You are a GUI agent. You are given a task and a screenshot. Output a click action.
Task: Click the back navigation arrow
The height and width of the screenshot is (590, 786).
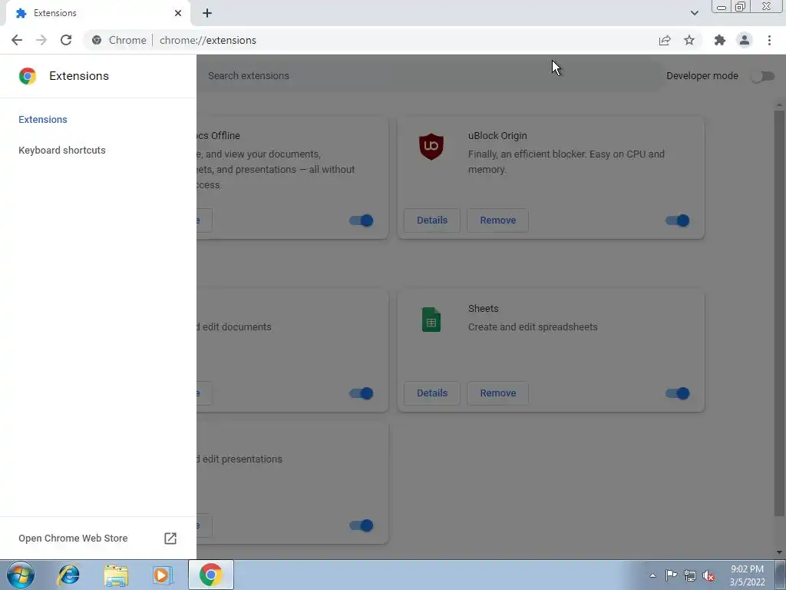(x=17, y=40)
